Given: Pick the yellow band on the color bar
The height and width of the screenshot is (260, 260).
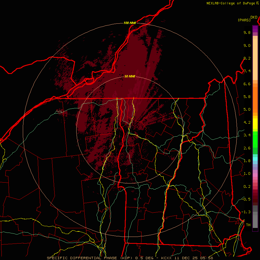Looking at the screenshot, I should (x=255, y=124).
